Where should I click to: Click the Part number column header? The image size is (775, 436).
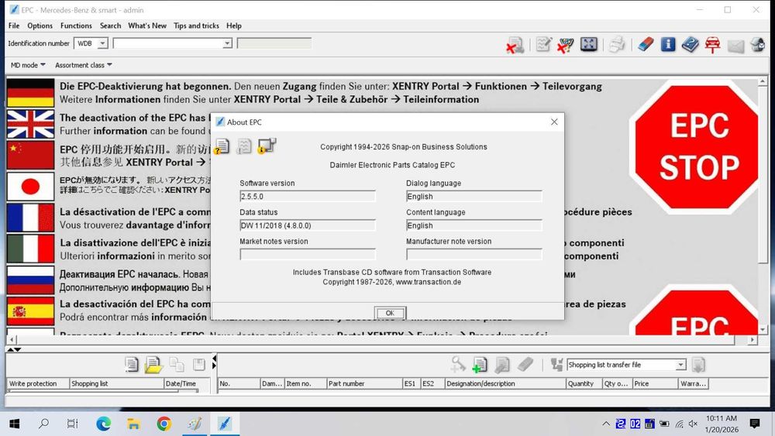pos(364,383)
